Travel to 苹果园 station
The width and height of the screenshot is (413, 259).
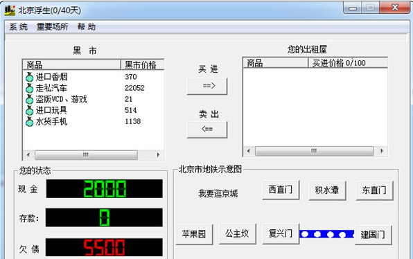click(x=194, y=234)
